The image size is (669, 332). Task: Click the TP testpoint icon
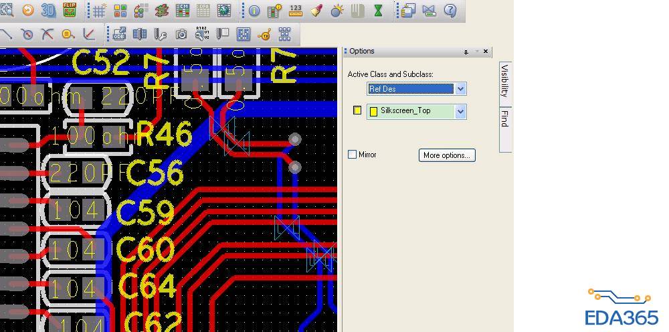click(264, 34)
